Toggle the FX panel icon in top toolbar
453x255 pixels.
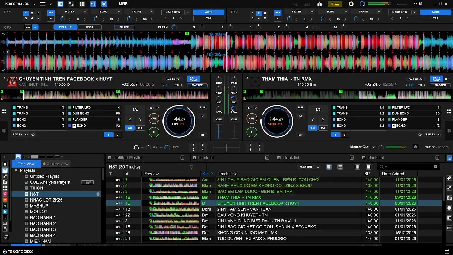61,4
